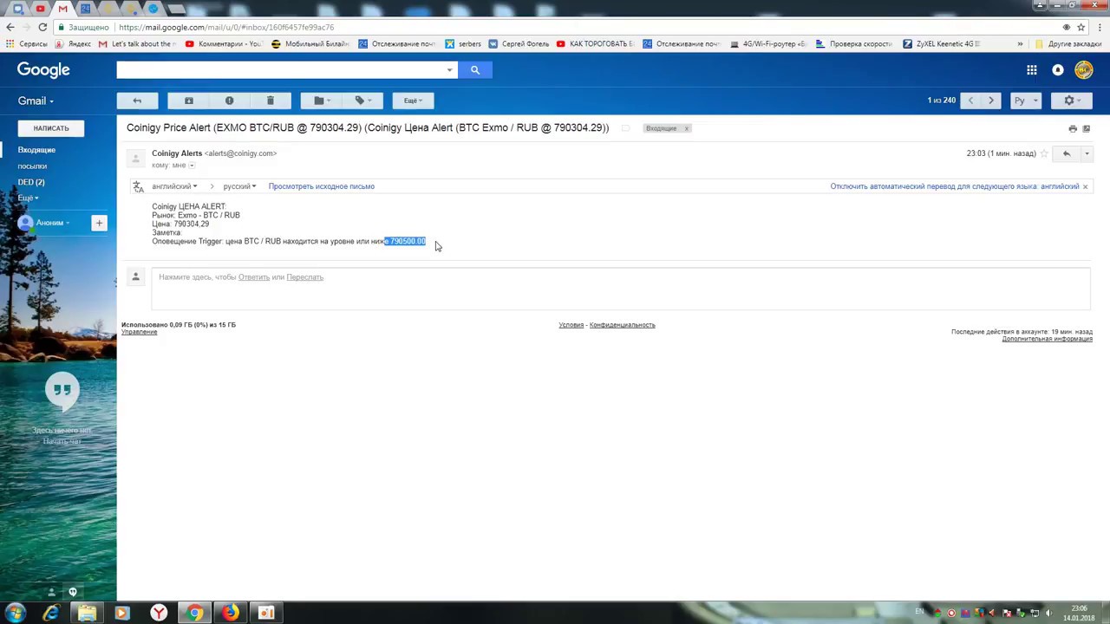
Task: Open Yandex browser from the taskbar
Action: pyautogui.click(x=159, y=613)
